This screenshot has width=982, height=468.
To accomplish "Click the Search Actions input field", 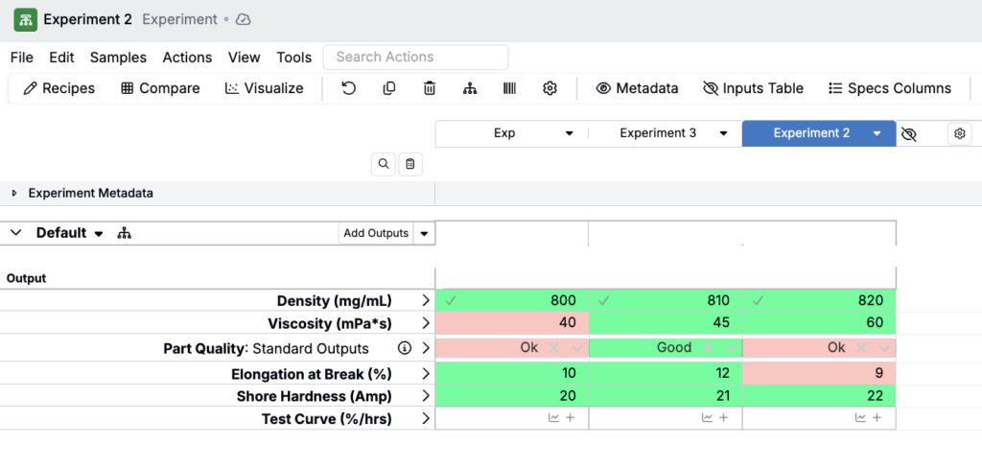I will [x=415, y=58].
